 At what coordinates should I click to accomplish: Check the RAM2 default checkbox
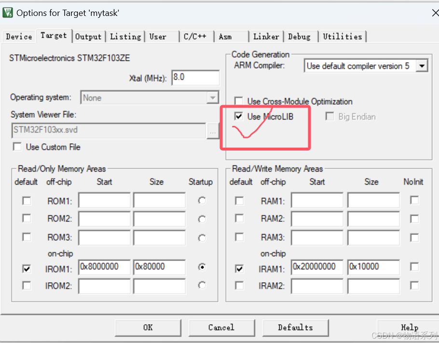point(239,218)
